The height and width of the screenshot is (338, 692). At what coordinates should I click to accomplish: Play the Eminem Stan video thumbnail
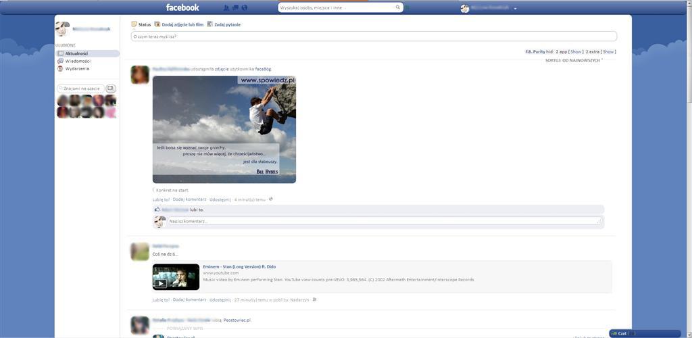pyautogui.click(x=176, y=277)
